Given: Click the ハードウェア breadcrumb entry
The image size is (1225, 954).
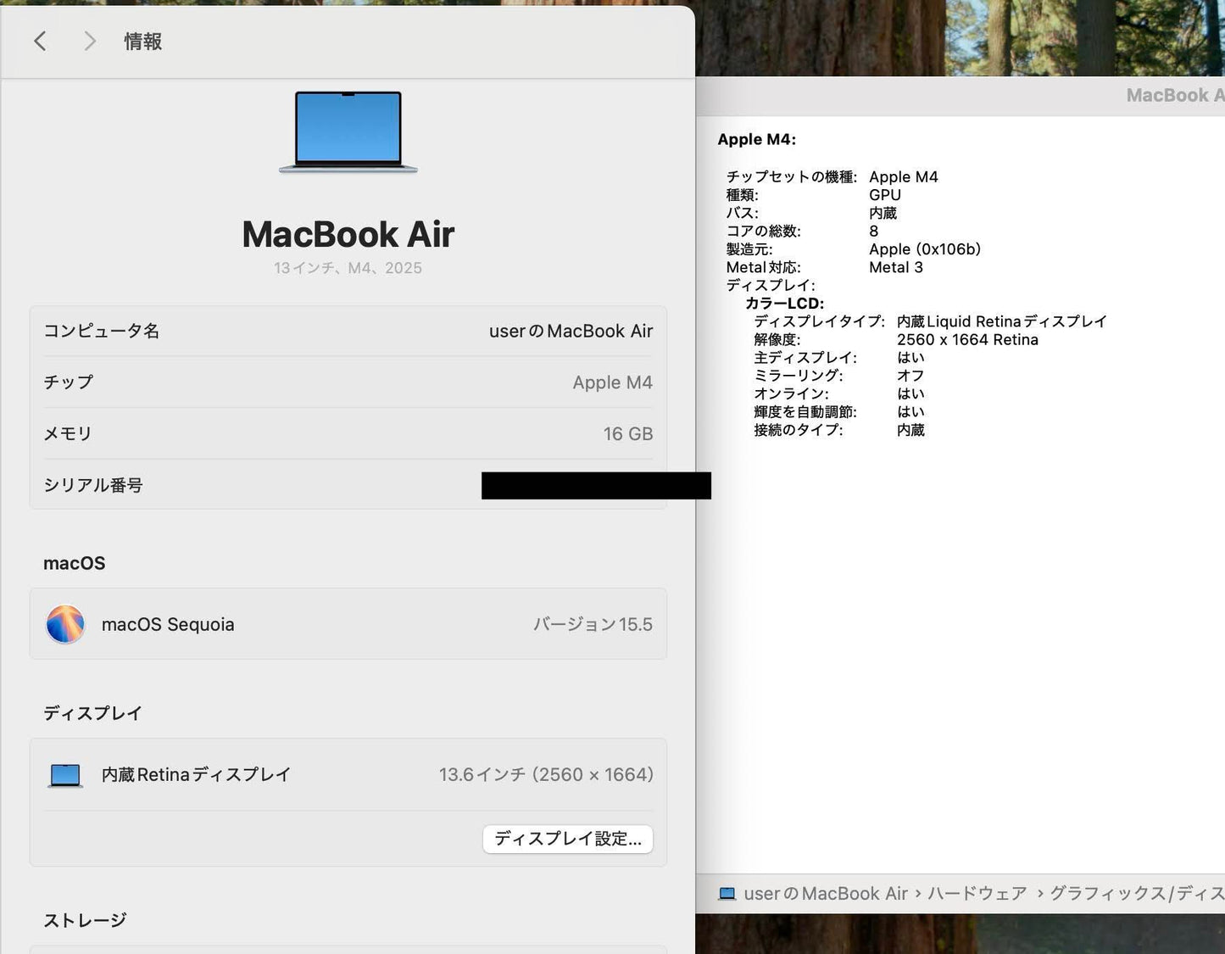Looking at the screenshot, I should point(977,893).
